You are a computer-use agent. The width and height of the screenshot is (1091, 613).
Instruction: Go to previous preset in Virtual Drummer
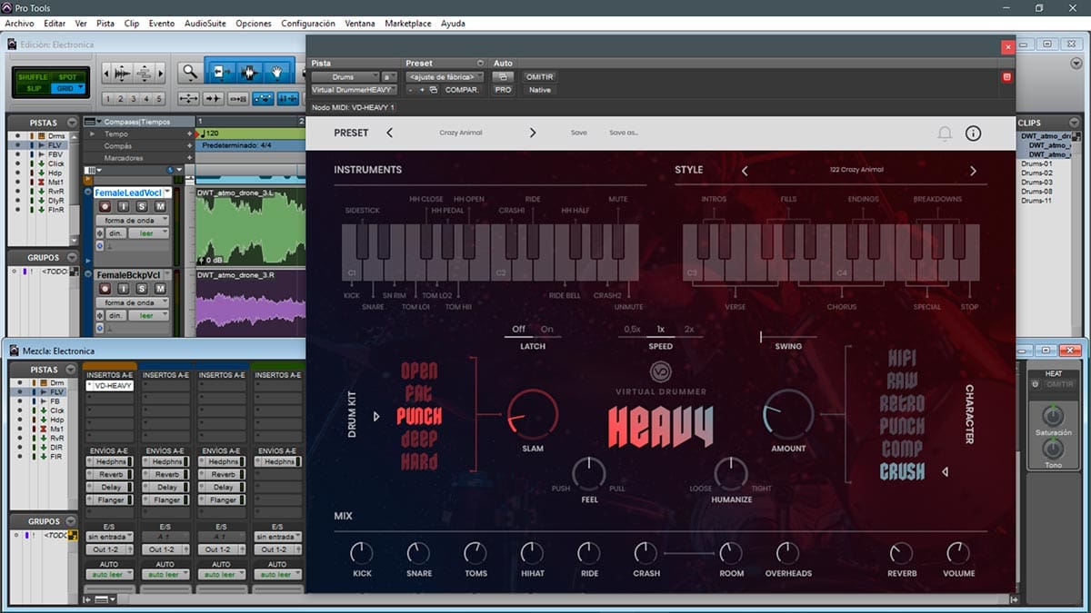[390, 133]
